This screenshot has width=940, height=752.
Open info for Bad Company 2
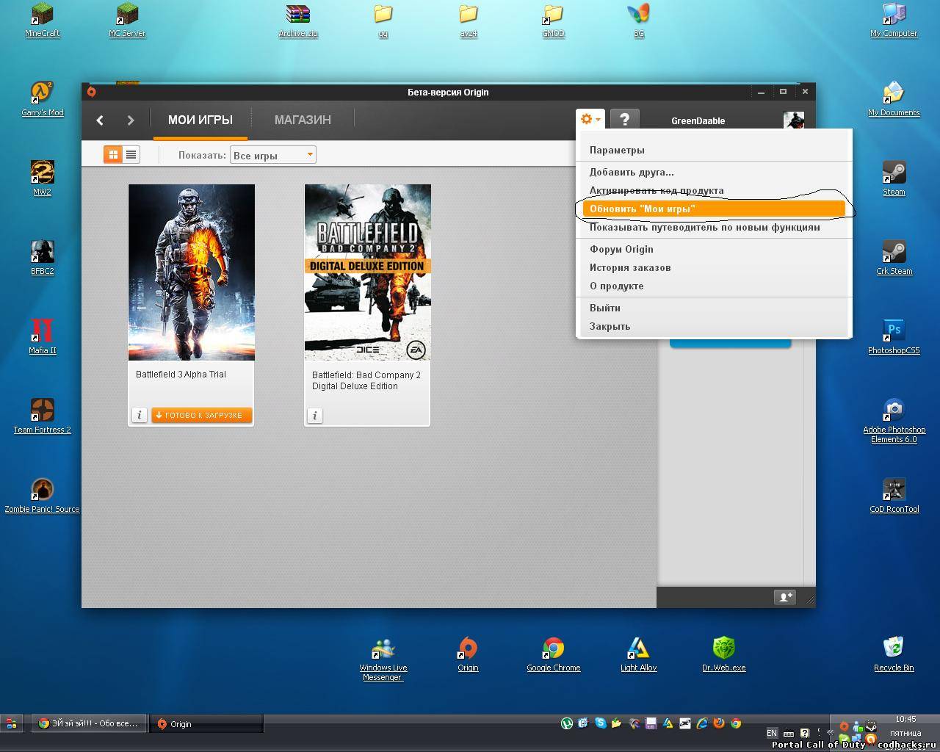[x=315, y=415]
